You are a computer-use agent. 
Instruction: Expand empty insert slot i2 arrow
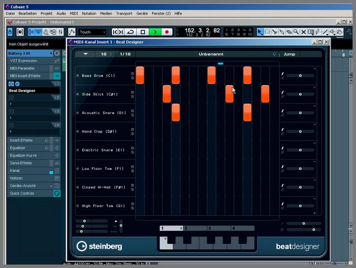11,104
